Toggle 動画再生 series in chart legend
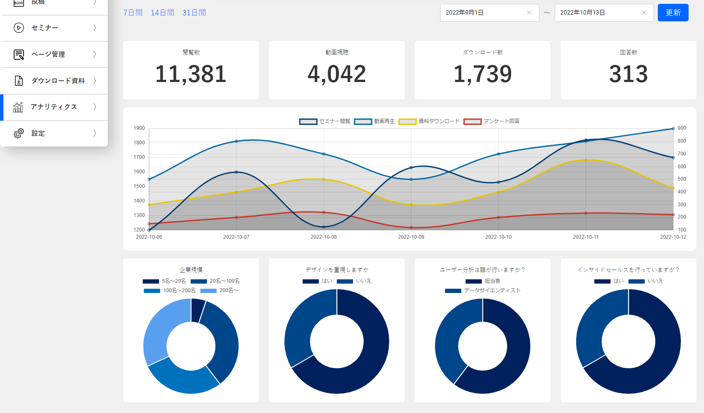 click(x=374, y=121)
